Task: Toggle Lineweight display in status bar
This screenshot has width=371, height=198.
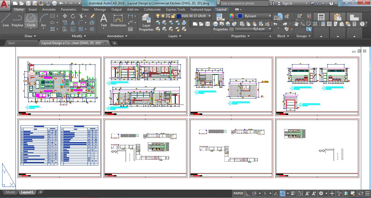Action: 293,193
